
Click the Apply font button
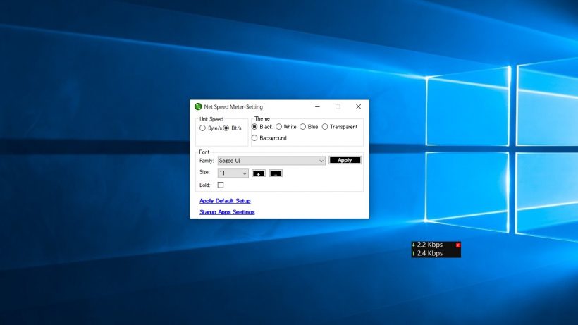[345, 160]
